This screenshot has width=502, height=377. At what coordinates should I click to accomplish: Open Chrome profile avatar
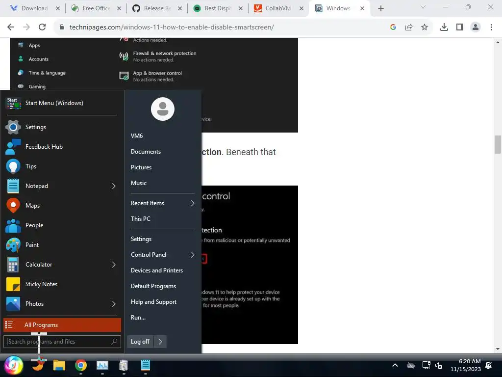[476, 27]
